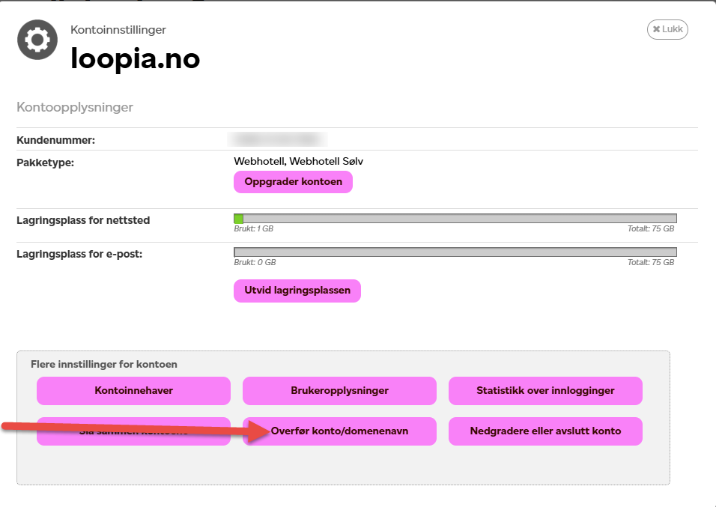This screenshot has height=507, width=716.
Task: Click the website storage usage bar
Action: click(455, 219)
